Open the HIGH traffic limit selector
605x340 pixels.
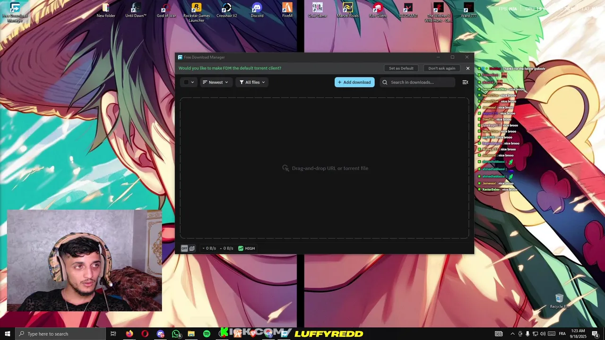coord(247,248)
